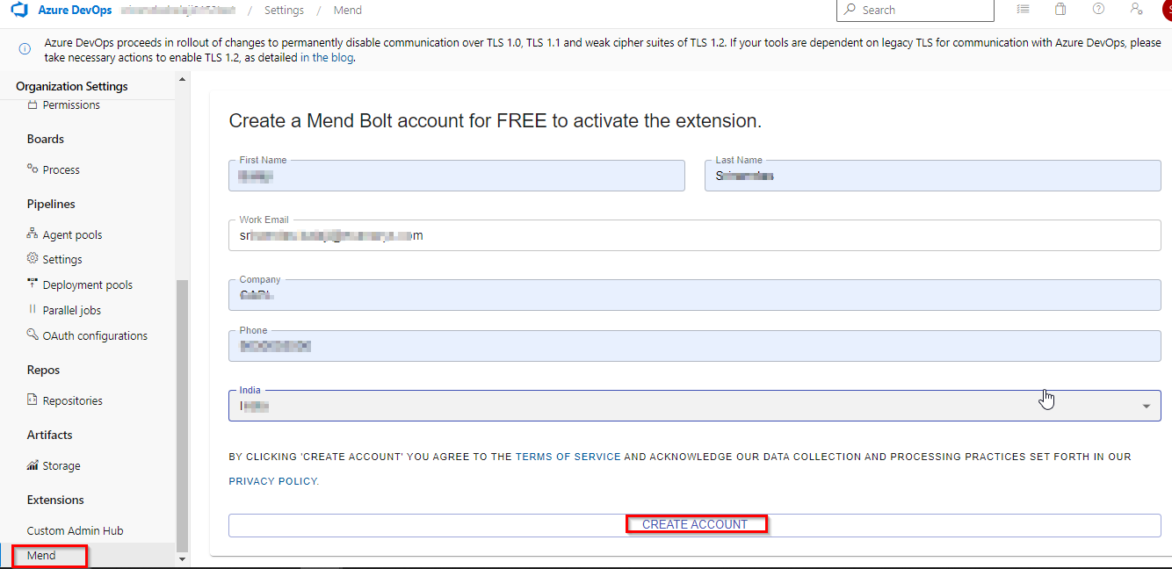
Task: Click the Parallel jobs icon
Action: [x=33, y=309]
